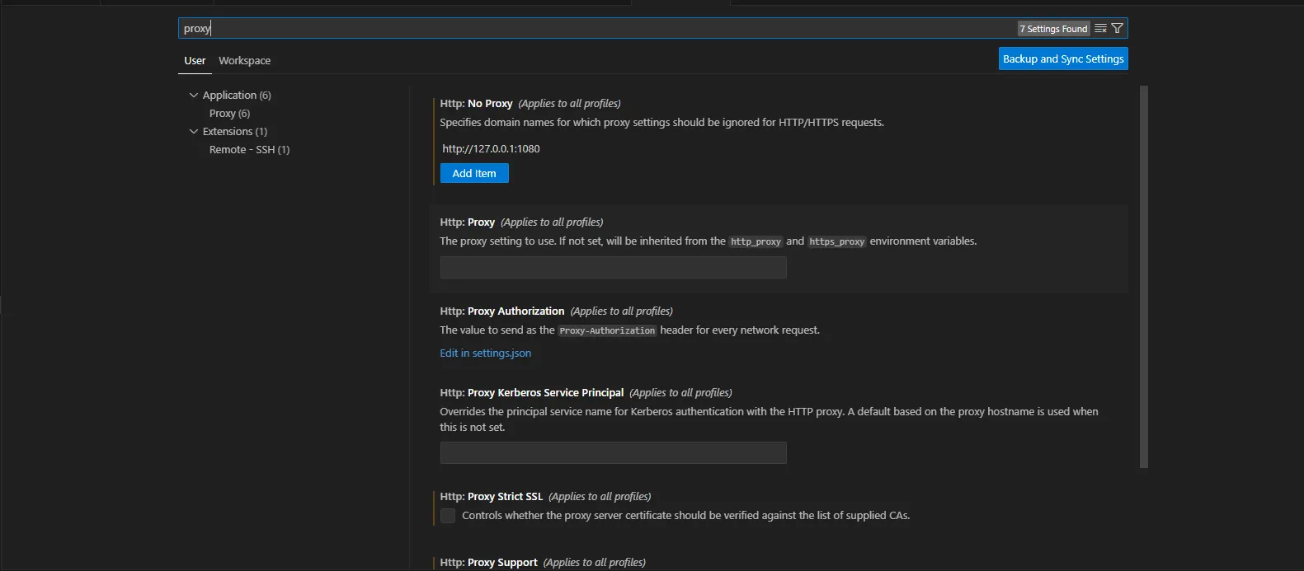Click the settings list vertical scrollbar
Screen dimensions: 1304x571
1144,277
